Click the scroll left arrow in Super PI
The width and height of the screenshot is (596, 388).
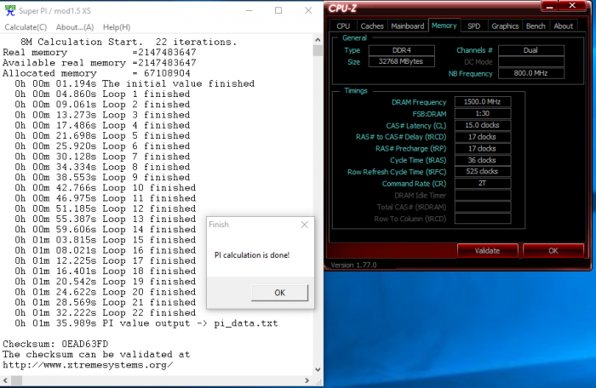pos(5,380)
